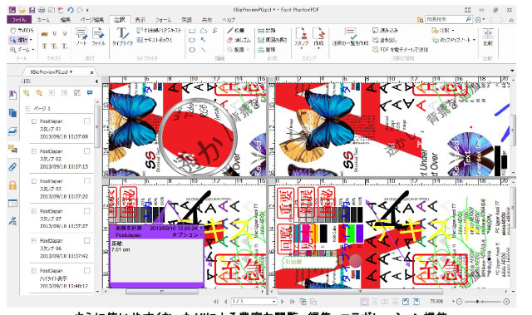Open the Stamp tool

(301, 37)
